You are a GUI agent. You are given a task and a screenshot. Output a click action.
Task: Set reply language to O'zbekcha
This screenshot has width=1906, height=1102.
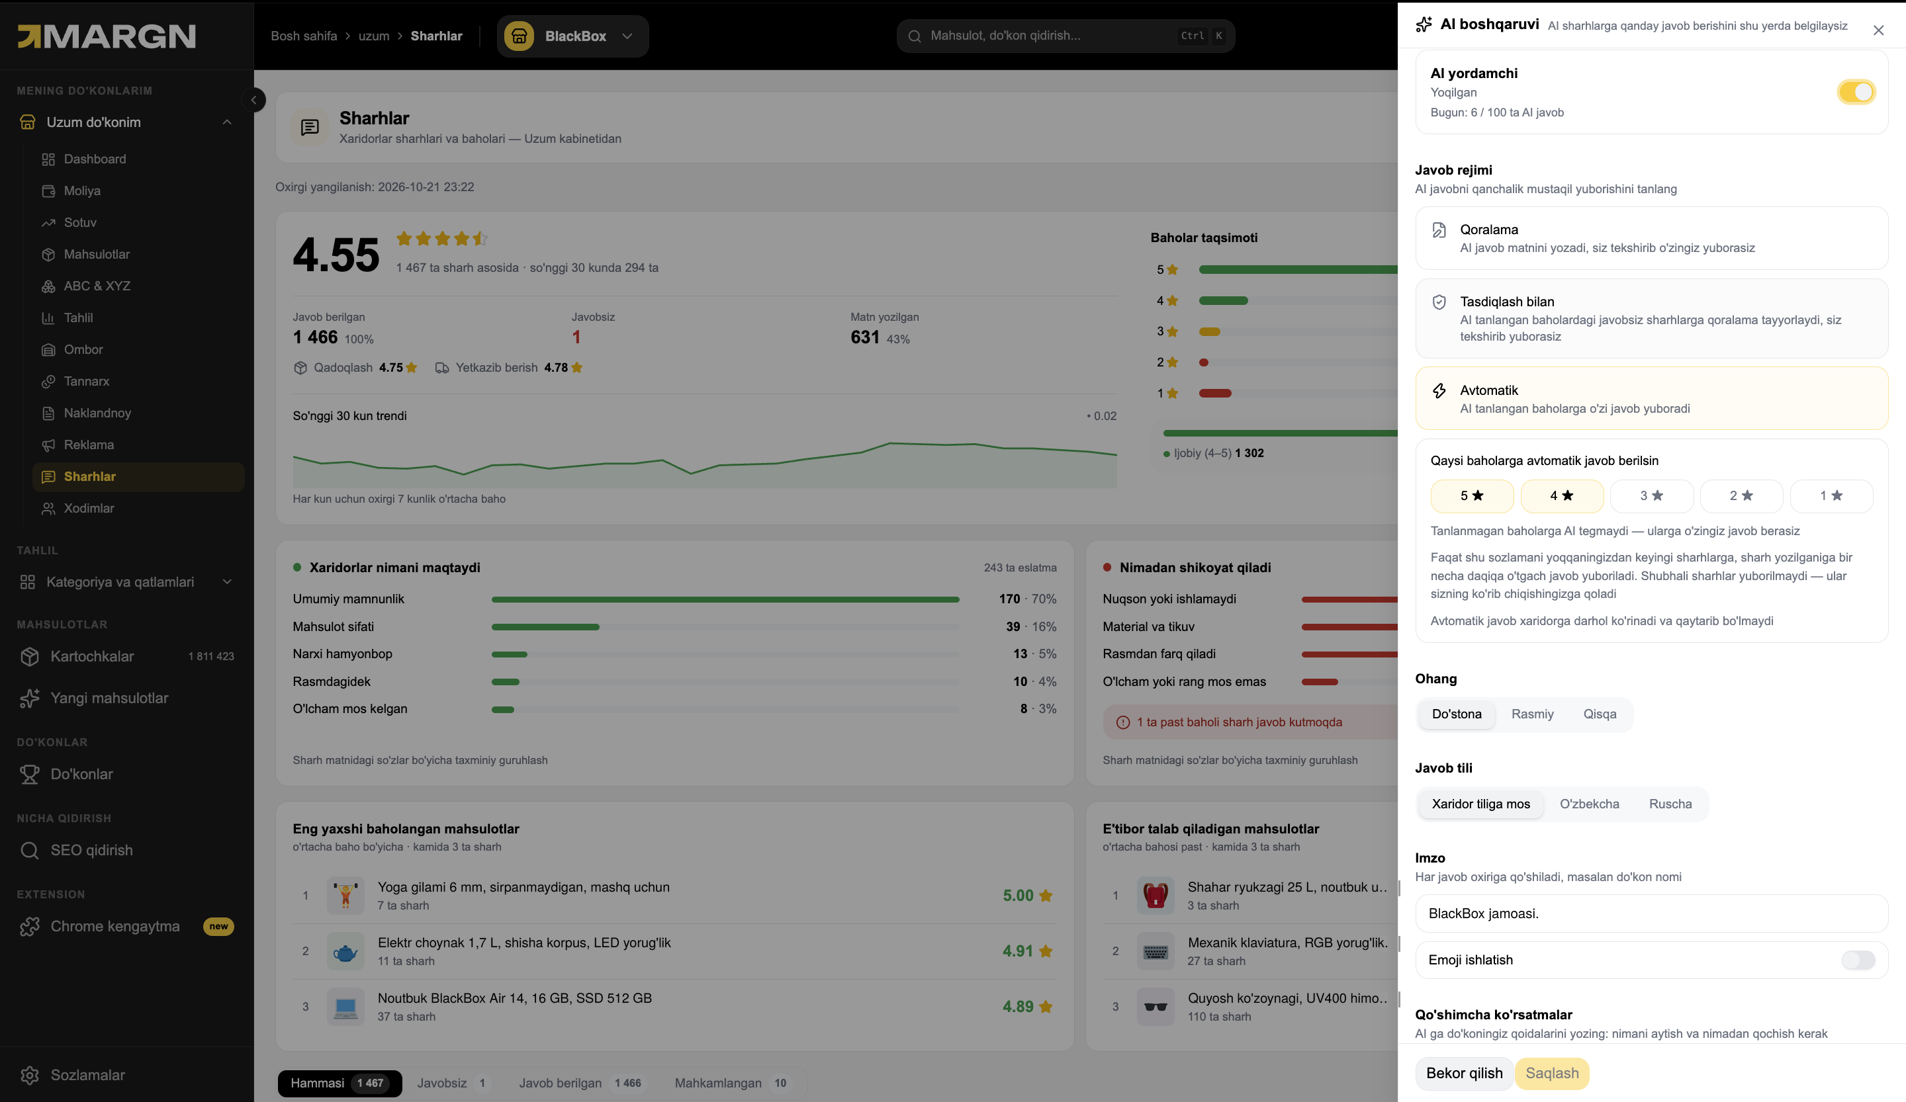point(1589,805)
